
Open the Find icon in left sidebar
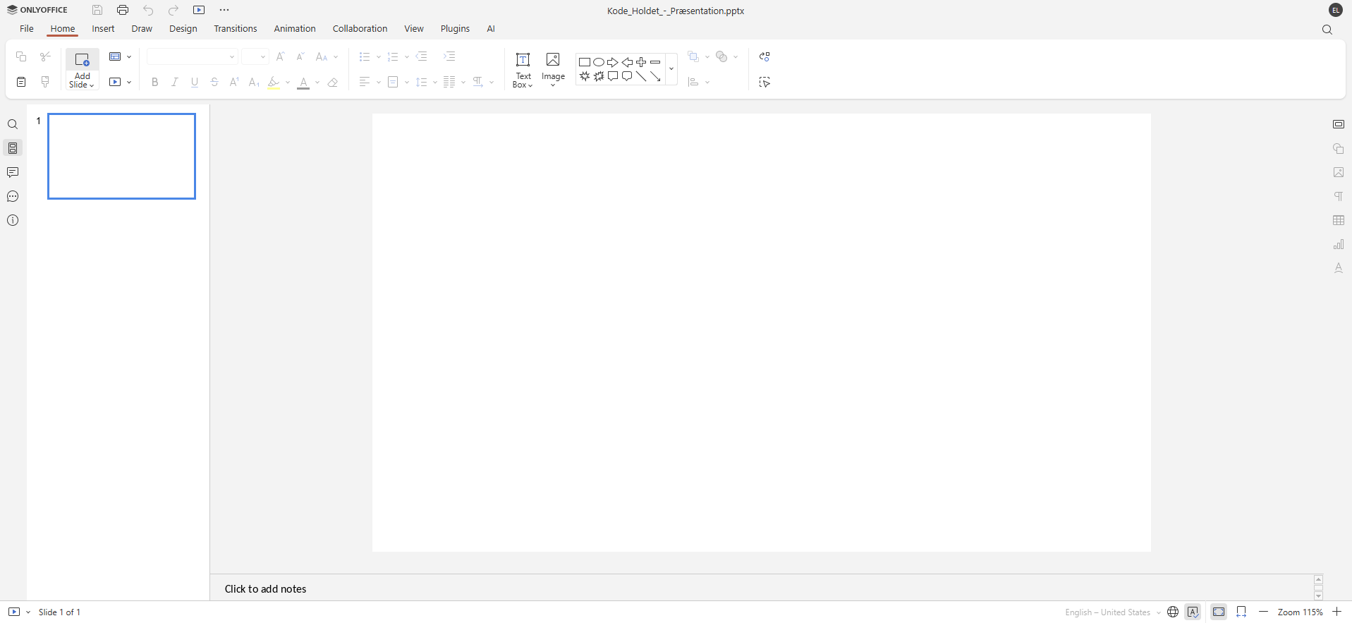13,124
